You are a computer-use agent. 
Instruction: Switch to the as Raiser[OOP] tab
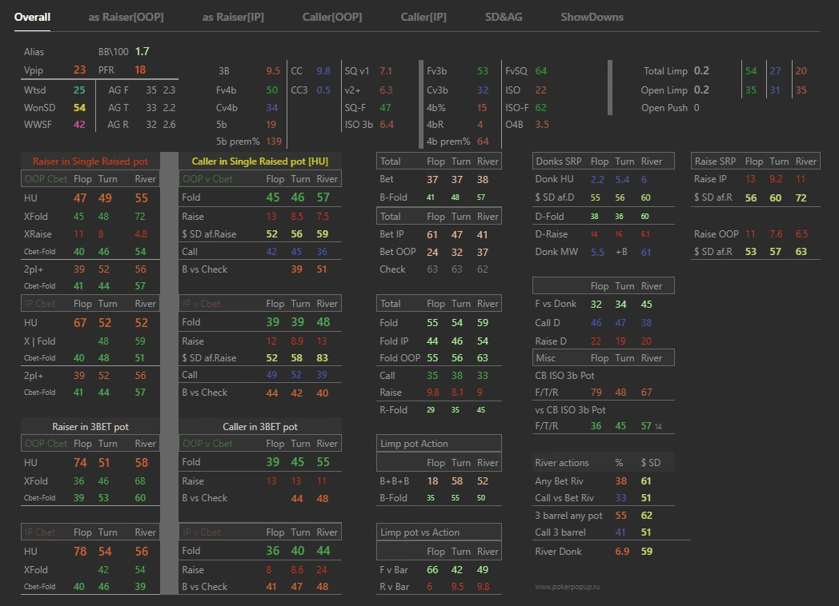[126, 17]
